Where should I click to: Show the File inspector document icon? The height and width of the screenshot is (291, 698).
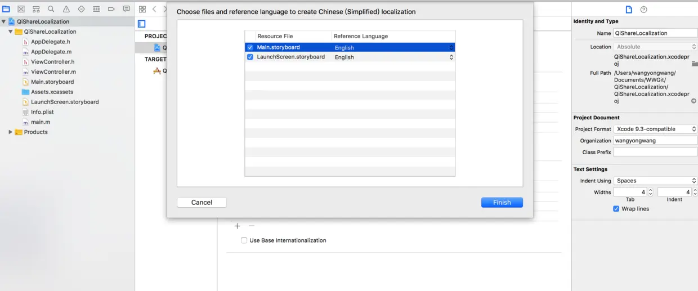point(629,10)
